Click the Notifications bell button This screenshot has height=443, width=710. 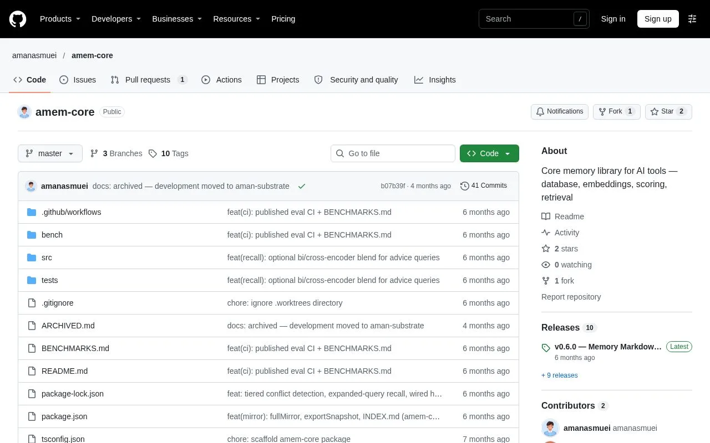point(559,111)
